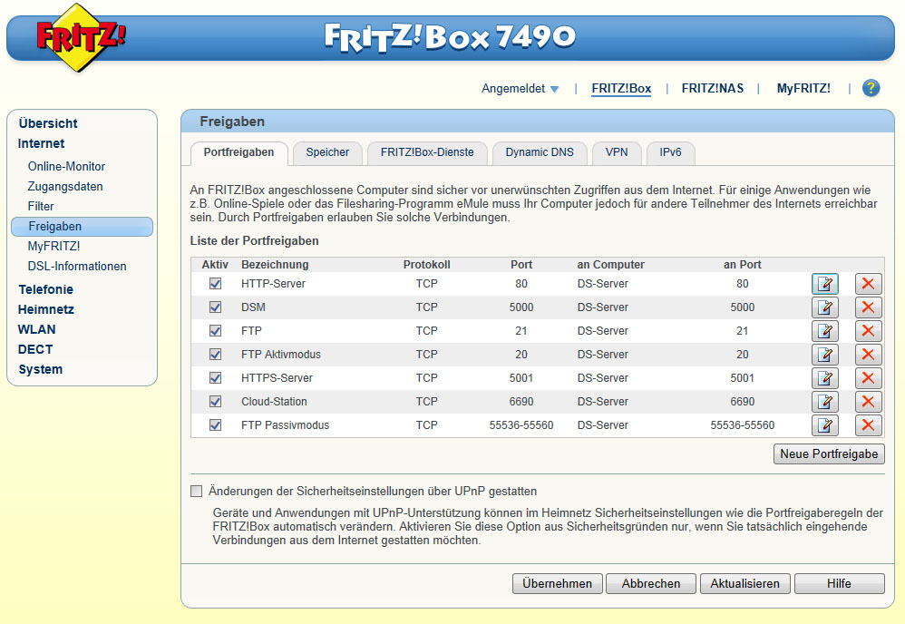Expand System in the sidebar

(x=41, y=369)
